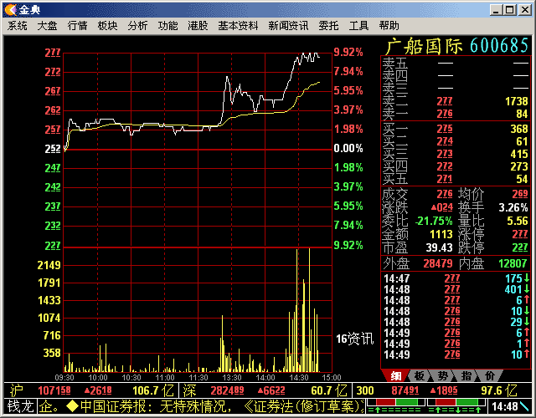Click the 10:00 time axis label

pos(98,378)
